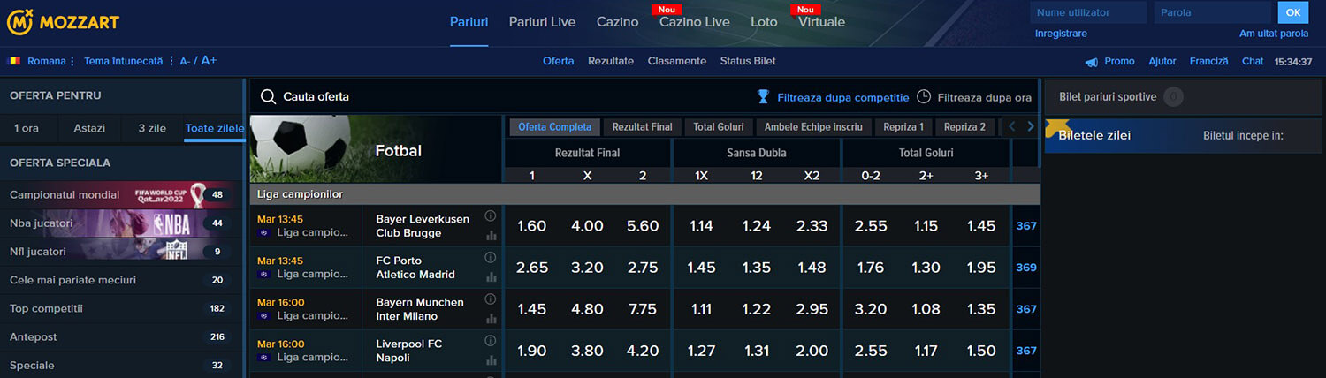Image resolution: width=1326 pixels, height=378 pixels.
Task: Open the Loto section
Action: tap(764, 22)
